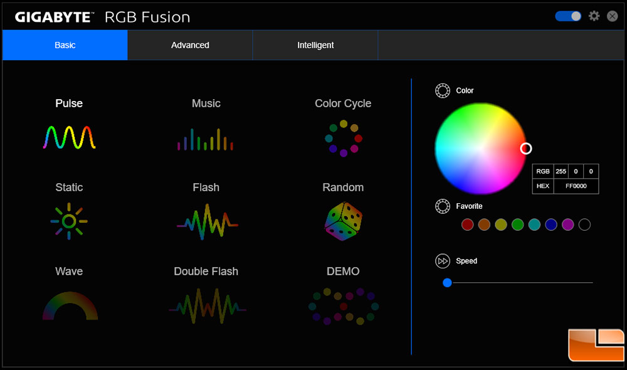
Task: Open the Intelligent tab
Action: pos(315,45)
